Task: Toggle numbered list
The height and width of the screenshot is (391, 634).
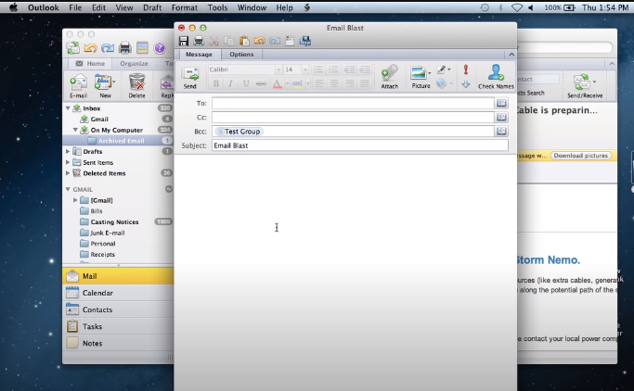Action: point(333,69)
